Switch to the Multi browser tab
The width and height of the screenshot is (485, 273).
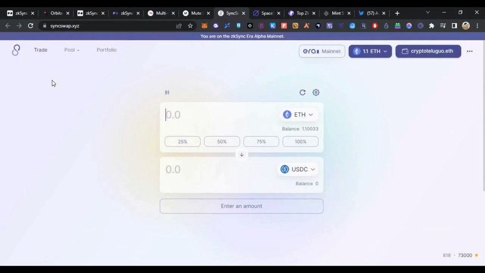[161, 13]
